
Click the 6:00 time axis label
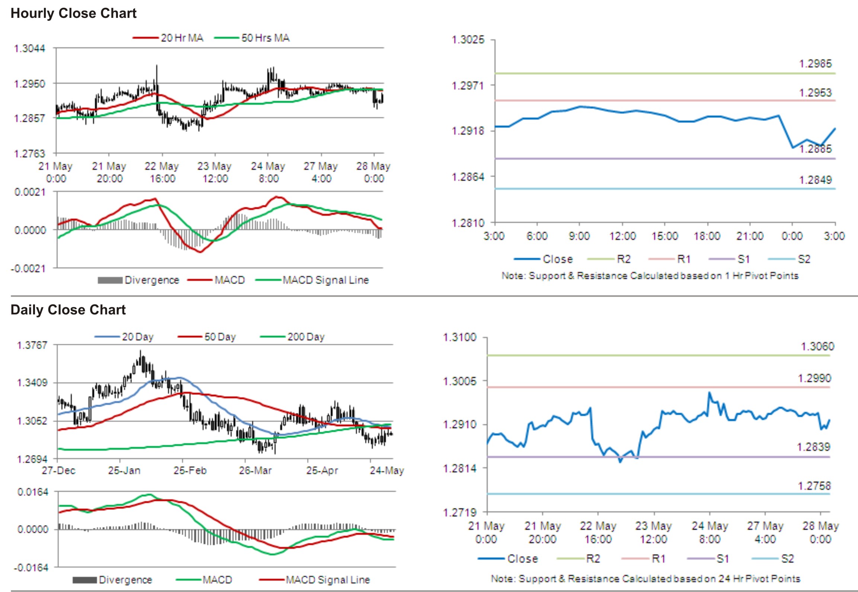pyautogui.click(x=537, y=236)
